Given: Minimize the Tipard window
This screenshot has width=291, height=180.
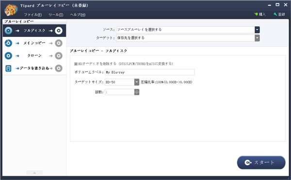Looking at the screenshot, I should coord(270,5).
